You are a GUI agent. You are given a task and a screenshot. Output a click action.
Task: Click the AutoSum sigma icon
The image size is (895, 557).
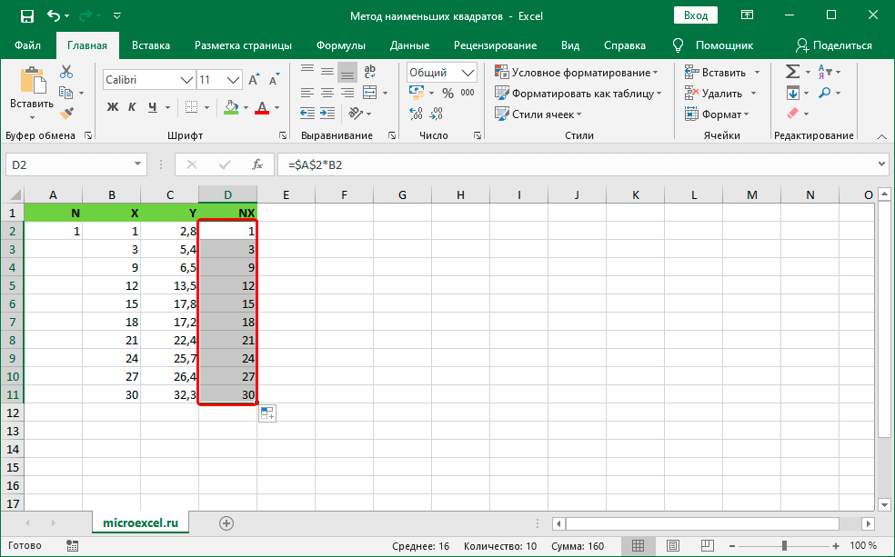pyautogui.click(x=792, y=72)
